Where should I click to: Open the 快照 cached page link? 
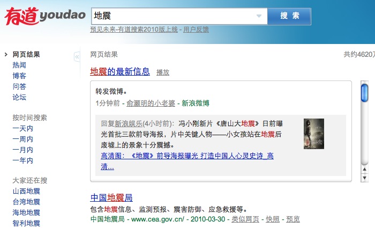[272, 219]
